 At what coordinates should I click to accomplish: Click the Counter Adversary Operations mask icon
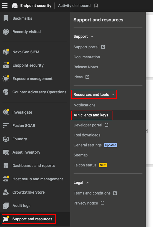[x=6, y=92]
